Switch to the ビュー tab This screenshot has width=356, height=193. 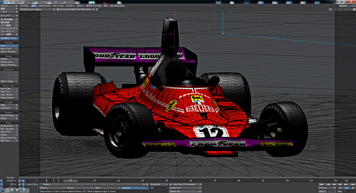(80, 6)
